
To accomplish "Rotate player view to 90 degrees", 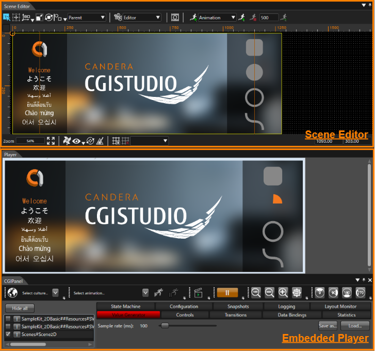I will [x=333, y=293].
